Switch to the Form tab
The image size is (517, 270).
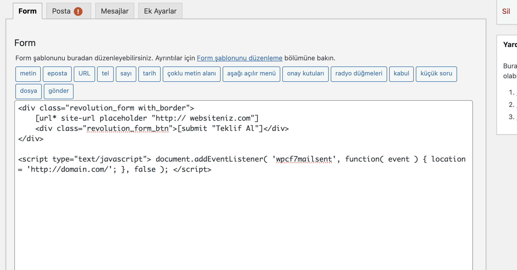[x=27, y=11]
